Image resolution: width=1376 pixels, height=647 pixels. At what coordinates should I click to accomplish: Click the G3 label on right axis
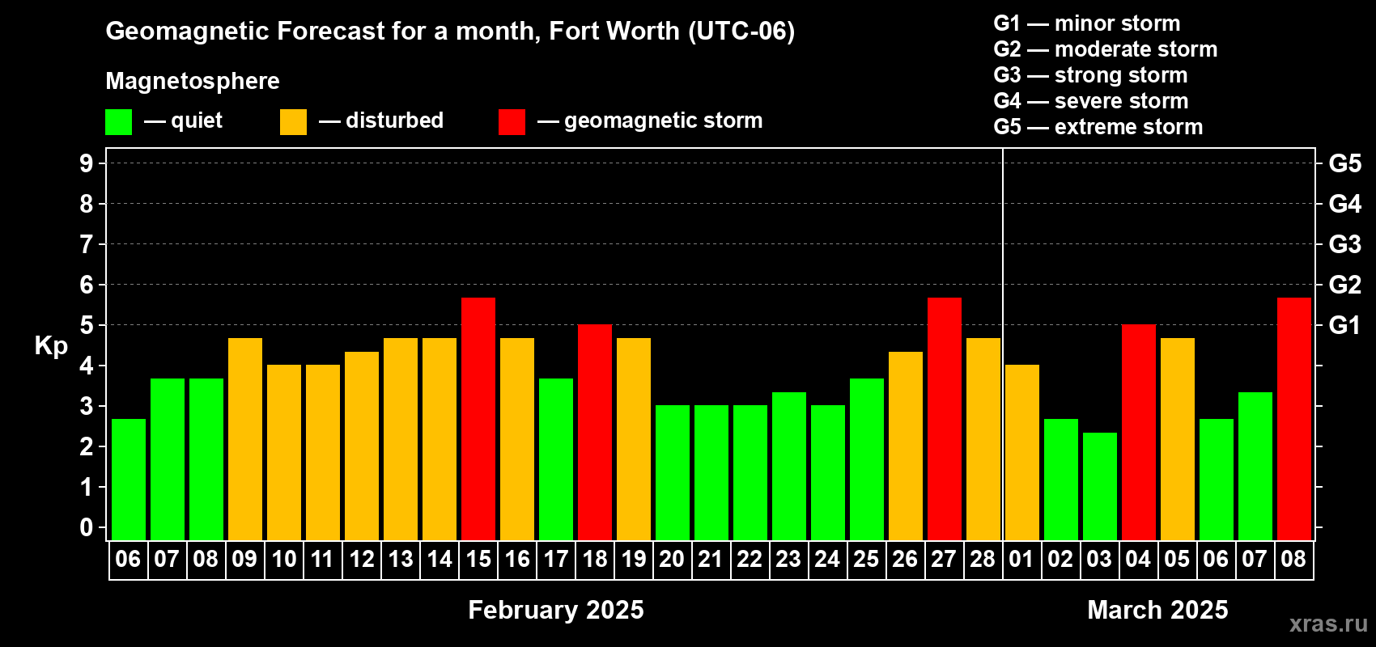(x=1344, y=244)
